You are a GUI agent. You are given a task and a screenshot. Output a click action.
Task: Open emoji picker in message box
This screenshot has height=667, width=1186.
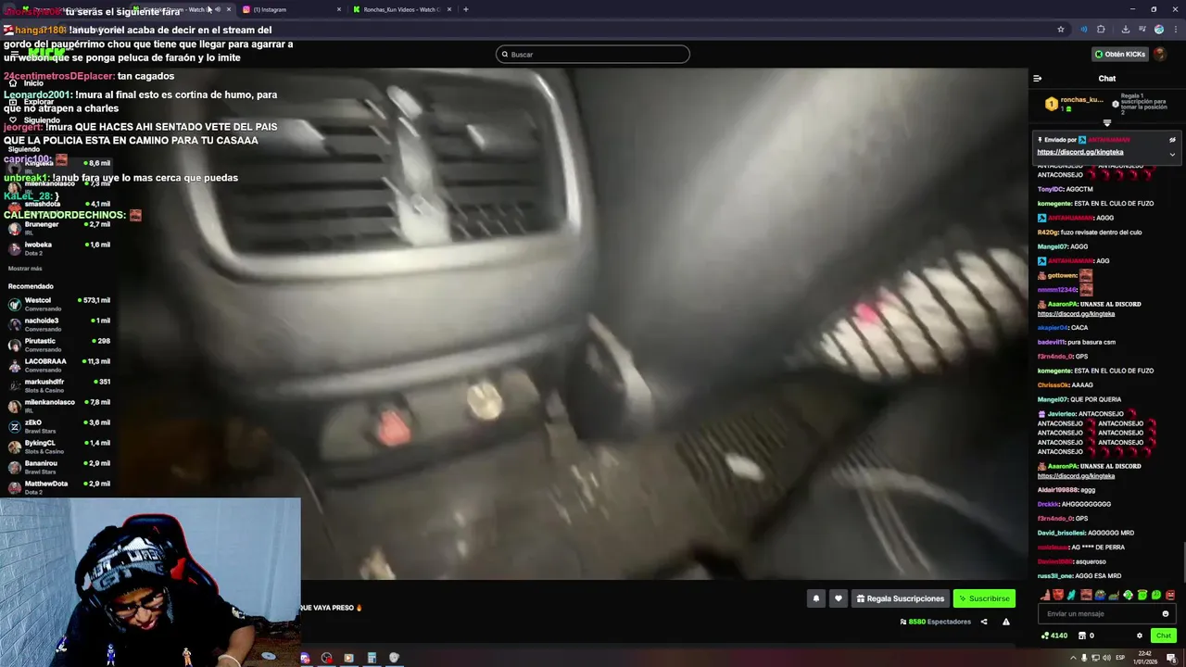pyautogui.click(x=1166, y=613)
